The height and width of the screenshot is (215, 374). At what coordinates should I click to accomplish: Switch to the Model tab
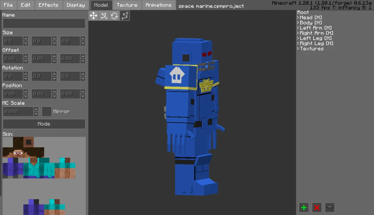(x=101, y=5)
